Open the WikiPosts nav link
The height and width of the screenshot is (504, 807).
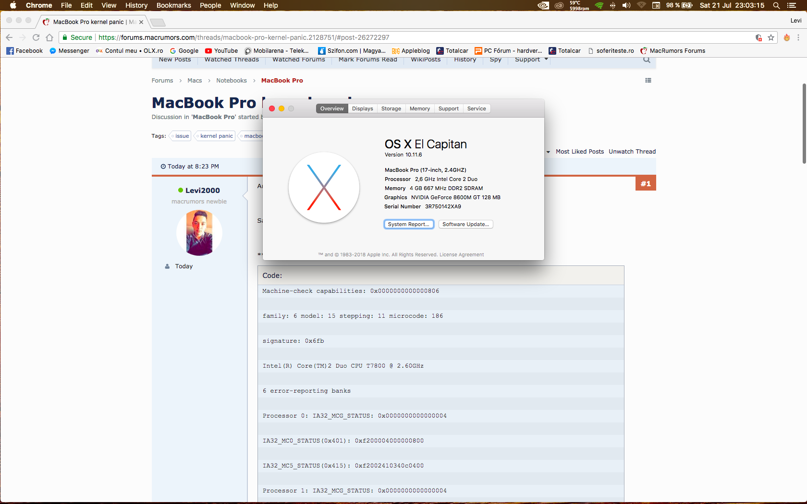(426, 60)
